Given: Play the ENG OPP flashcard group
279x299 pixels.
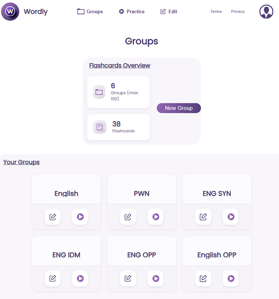Looking at the screenshot, I should (x=155, y=278).
